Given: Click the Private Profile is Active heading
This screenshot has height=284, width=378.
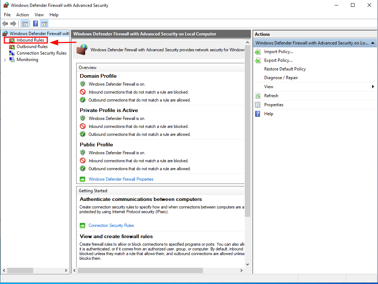Looking at the screenshot, I should pyautogui.click(x=109, y=110).
